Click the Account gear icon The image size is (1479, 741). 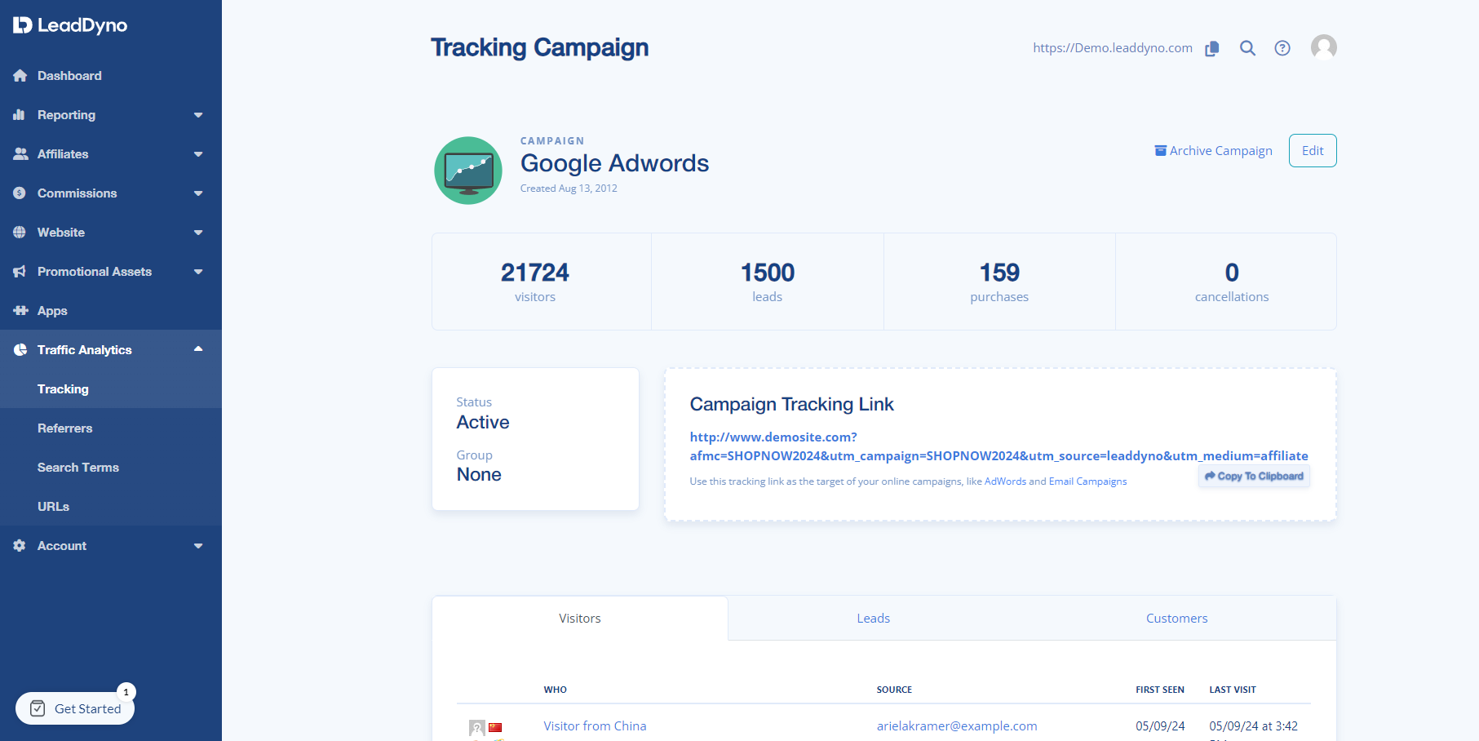click(20, 546)
